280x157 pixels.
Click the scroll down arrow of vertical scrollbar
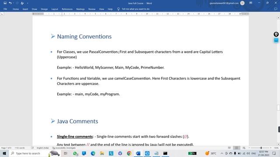pyautogui.click(x=278, y=144)
